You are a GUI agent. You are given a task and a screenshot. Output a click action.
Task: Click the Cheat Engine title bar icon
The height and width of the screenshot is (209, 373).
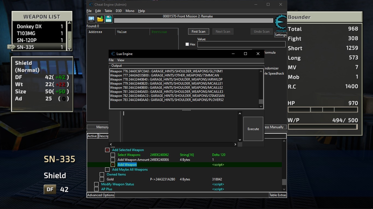pyautogui.click(x=91, y=5)
